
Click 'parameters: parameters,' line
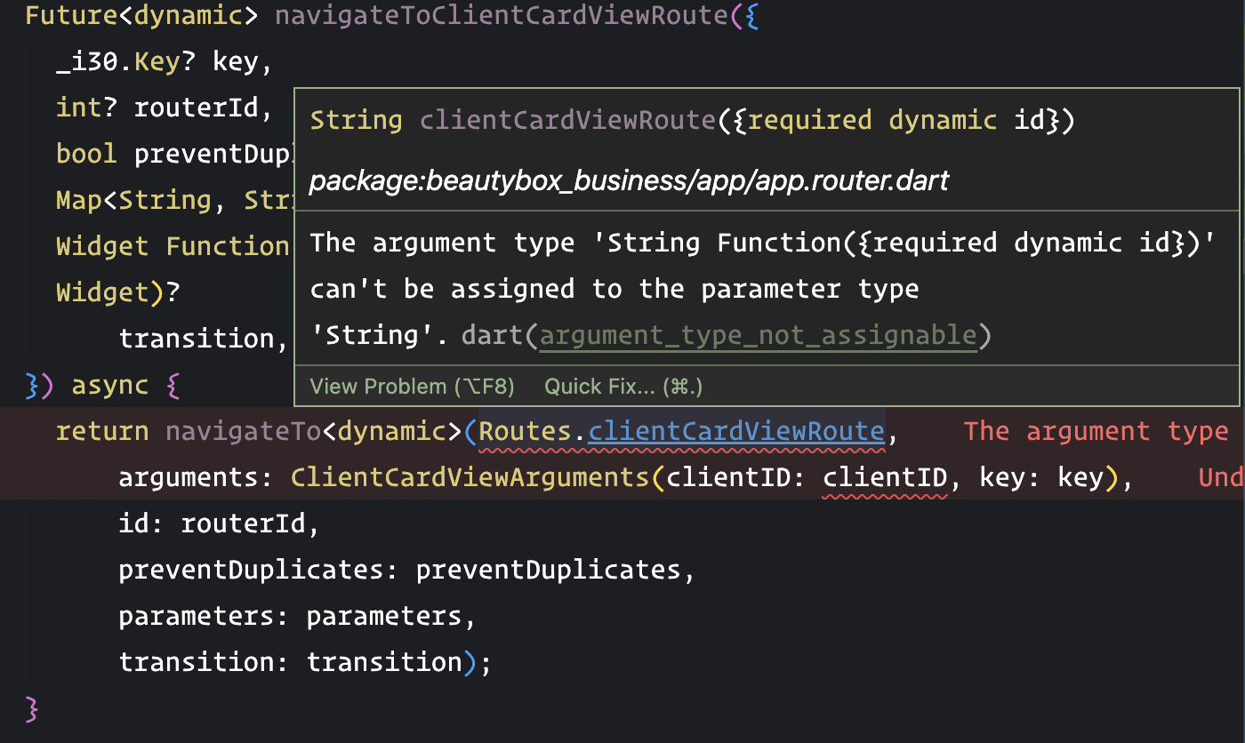coord(298,617)
